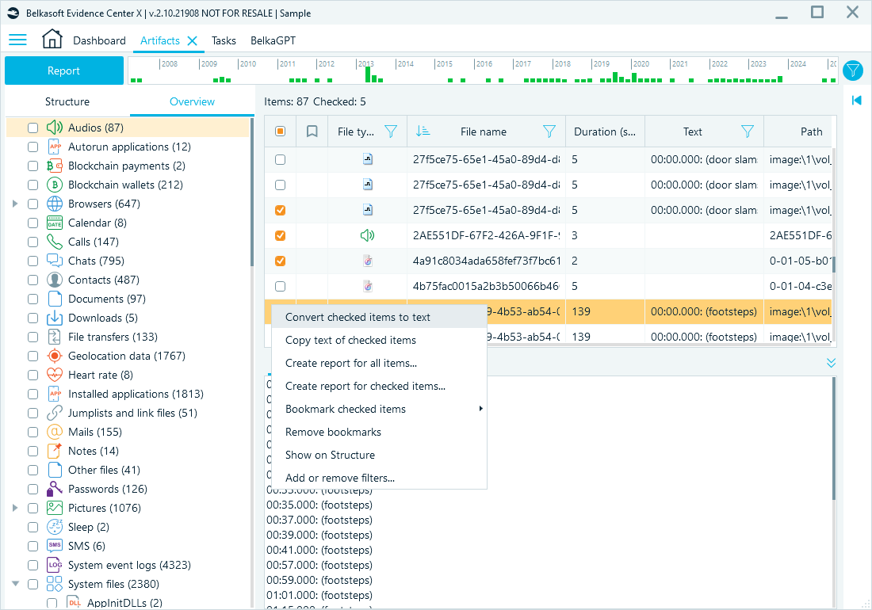Switch to the Structure tab
The height and width of the screenshot is (610, 872).
[x=67, y=101]
